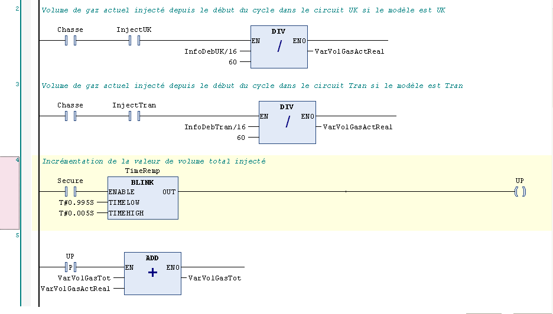Viewport: 553px width, 314px height.
Task: Click the TimeRemp instance name above BLINK
Action: point(142,171)
